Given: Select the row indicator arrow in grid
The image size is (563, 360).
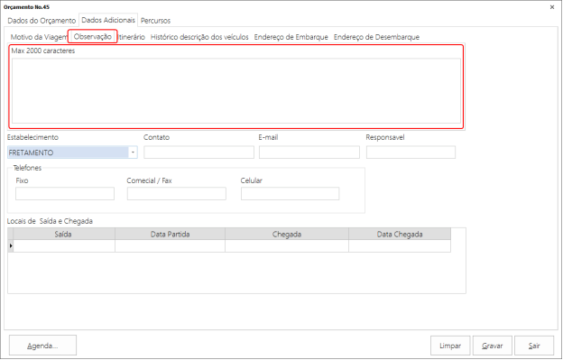Looking at the screenshot, I should tap(11, 245).
